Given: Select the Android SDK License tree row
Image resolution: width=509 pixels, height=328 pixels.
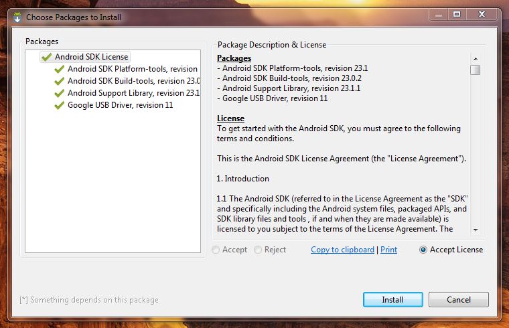Looking at the screenshot, I should click(x=85, y=57).
